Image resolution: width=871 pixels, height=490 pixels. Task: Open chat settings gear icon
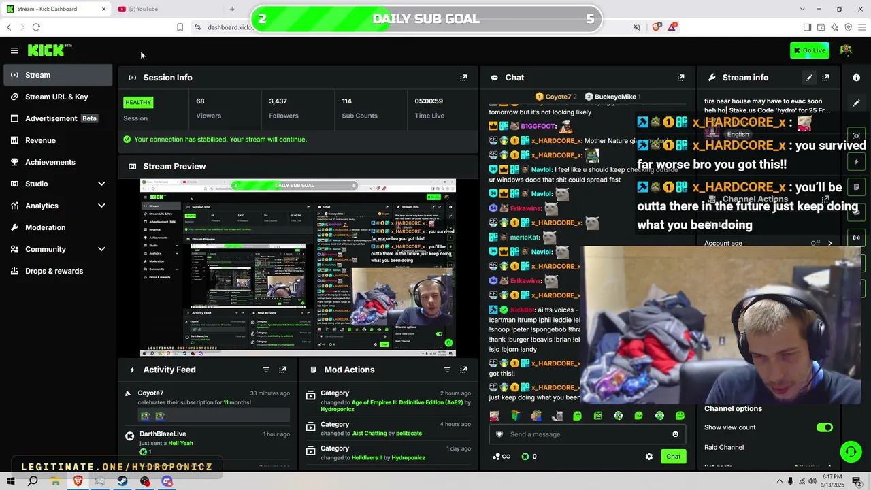tap(649, 457)
